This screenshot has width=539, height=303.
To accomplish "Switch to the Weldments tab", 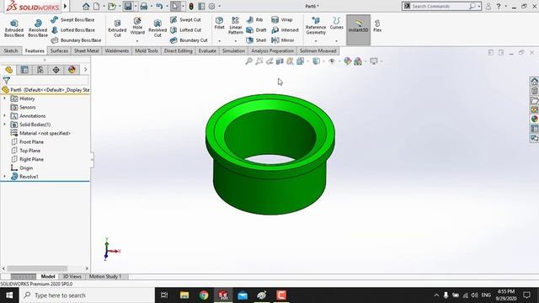I will [x=117, y=50].
